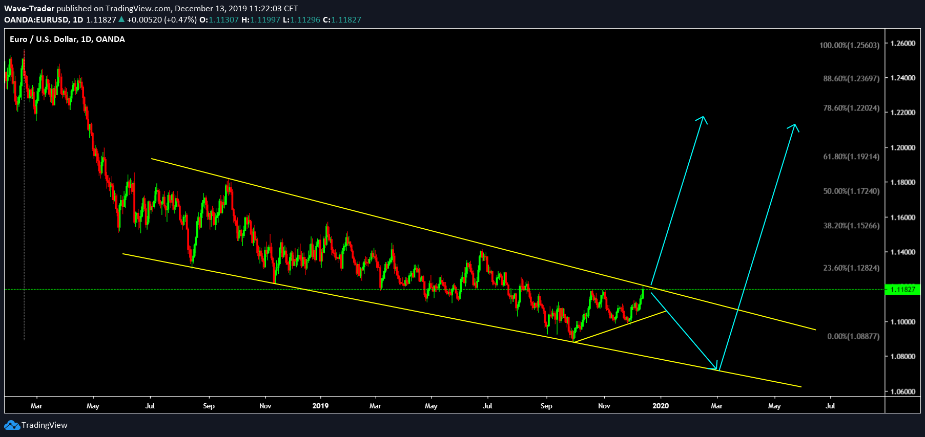Viewport: 925px width, 437px height.
Task: Click the 1.06000 price axis label
Action: click(x=903, y=391)
